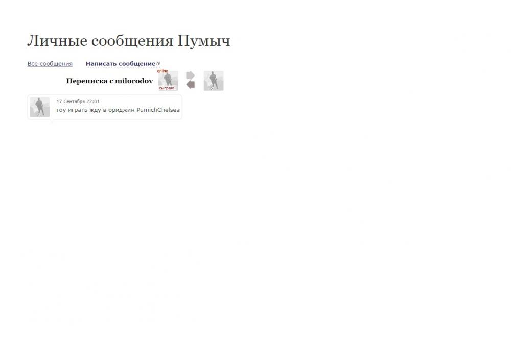Click the "Личные сообщения Пумыч" page heading
The height and width of the screenshot is (357, 511).
click(x=128, y=41)
